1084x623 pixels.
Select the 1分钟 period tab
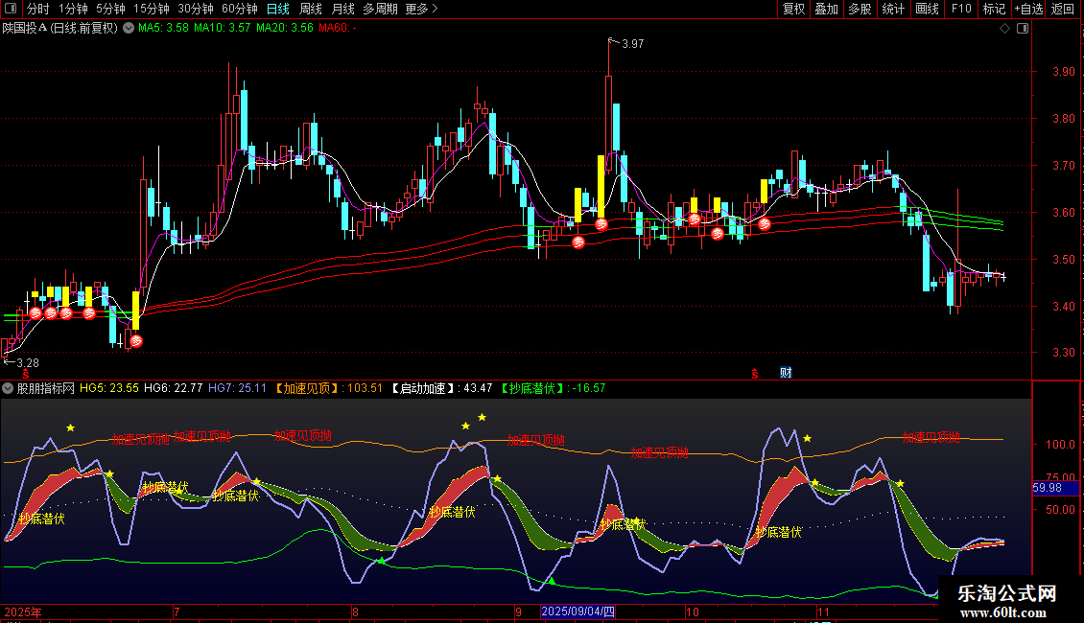(73, 9)
